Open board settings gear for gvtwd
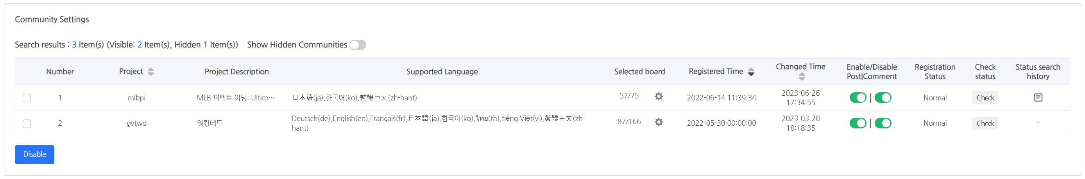1085x179 pixels. (x=658, y=122)
